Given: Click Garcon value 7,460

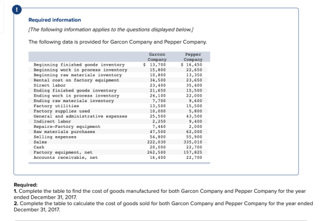Looking at the screenshot, I should (x=159, y=127).
